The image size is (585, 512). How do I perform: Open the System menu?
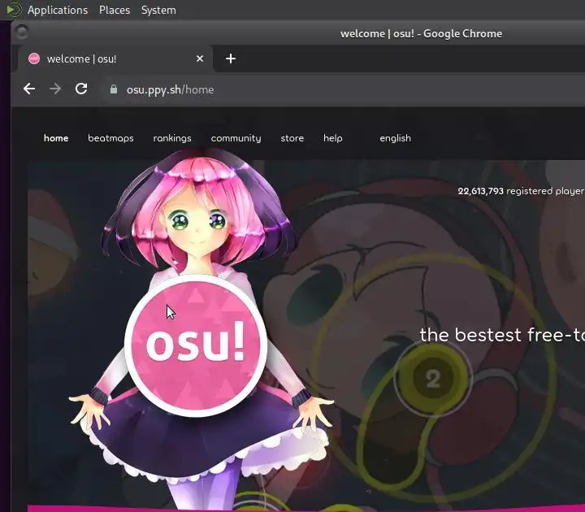[x=158, y=10]
